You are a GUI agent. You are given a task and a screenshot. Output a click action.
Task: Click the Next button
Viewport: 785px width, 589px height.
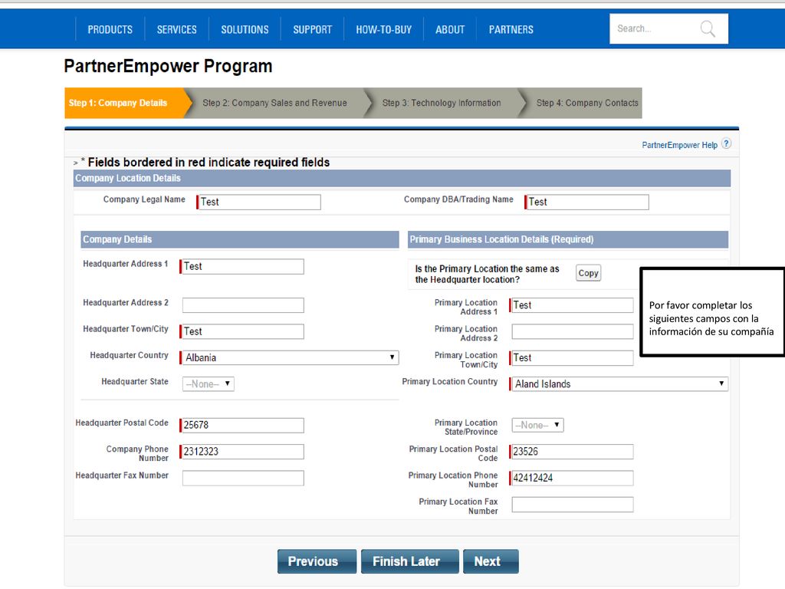pos(491,561)
